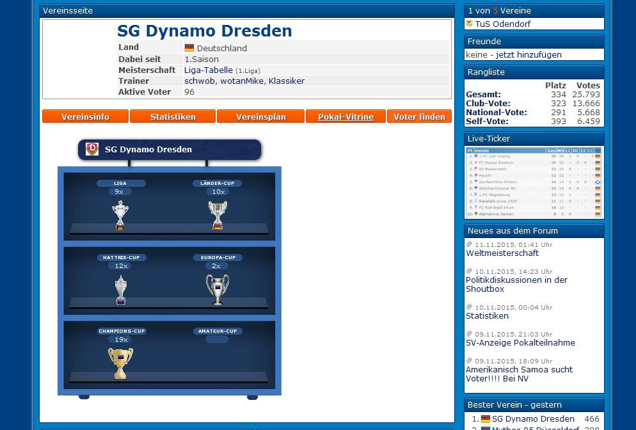
Task: Click the Aktive Voter value 96
Action: 189,92
